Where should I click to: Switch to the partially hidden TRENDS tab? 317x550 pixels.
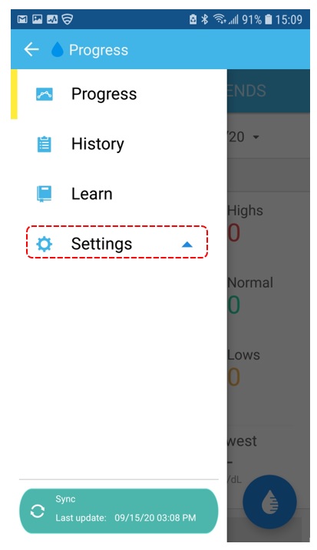point(246,91)
